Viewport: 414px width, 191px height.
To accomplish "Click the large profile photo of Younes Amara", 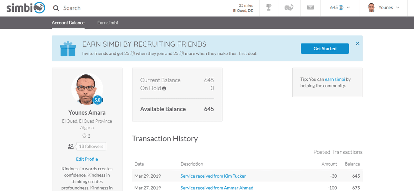I will [x=87, y=89].
